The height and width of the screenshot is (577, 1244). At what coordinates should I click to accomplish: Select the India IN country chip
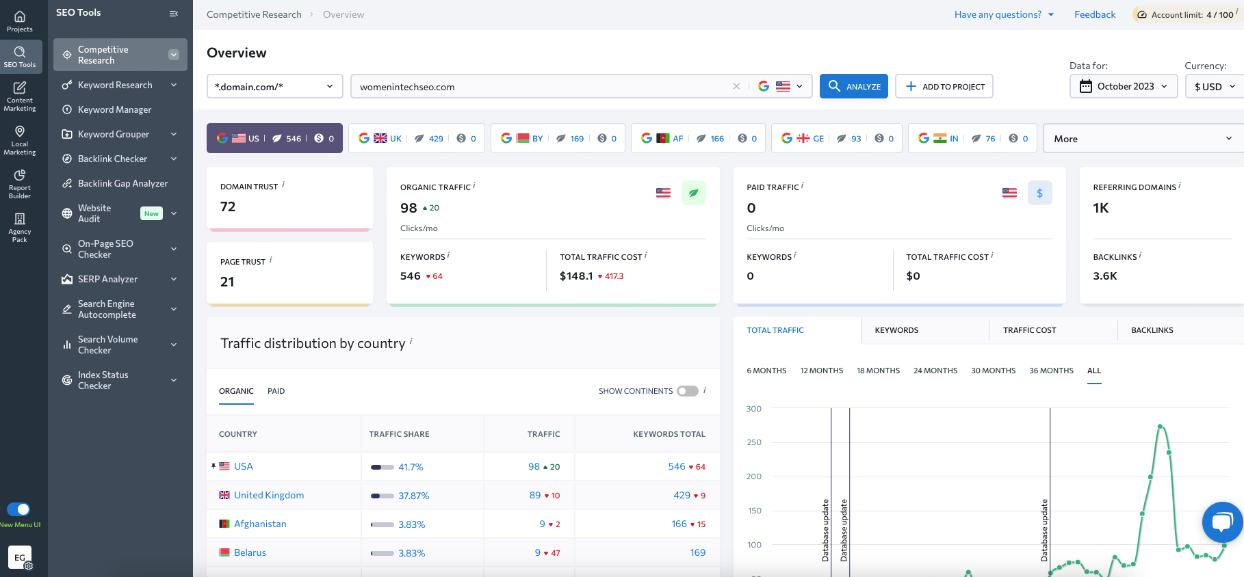tap(972, 138)
